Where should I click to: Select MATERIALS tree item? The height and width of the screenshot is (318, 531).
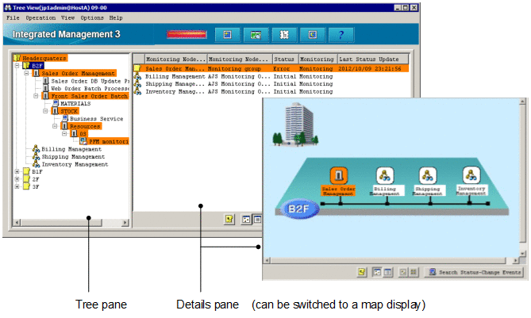tap(75, 104)
